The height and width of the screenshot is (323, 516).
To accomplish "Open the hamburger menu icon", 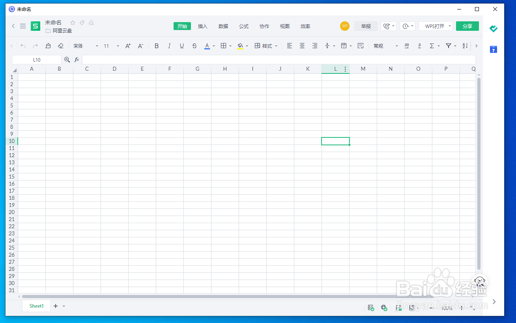I will [23, 26].
